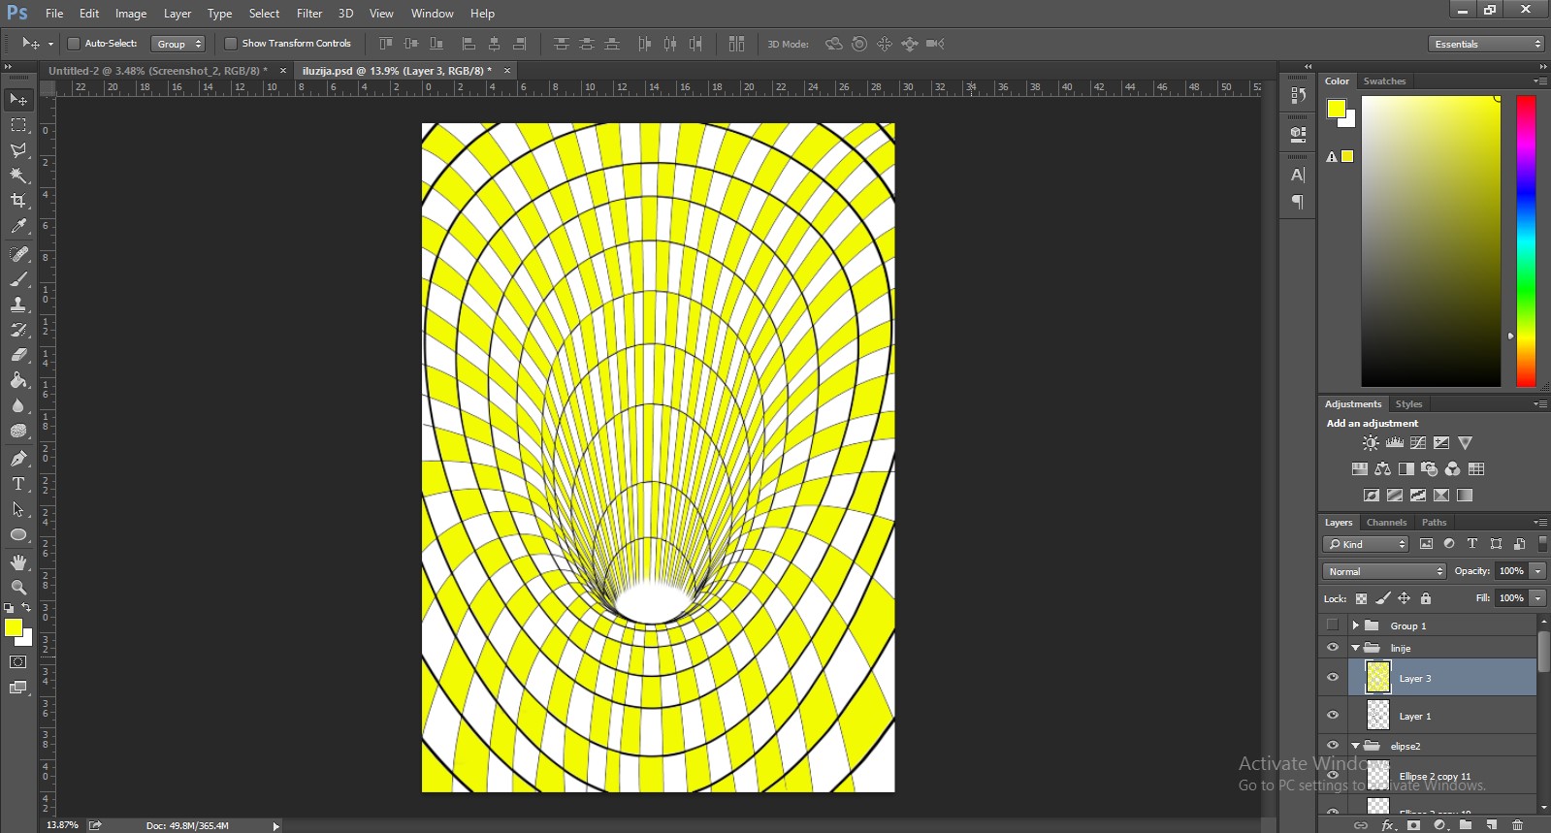Toggle Quick Mask mode icon
Screen dimensions: 1551x833
[18, 662]
